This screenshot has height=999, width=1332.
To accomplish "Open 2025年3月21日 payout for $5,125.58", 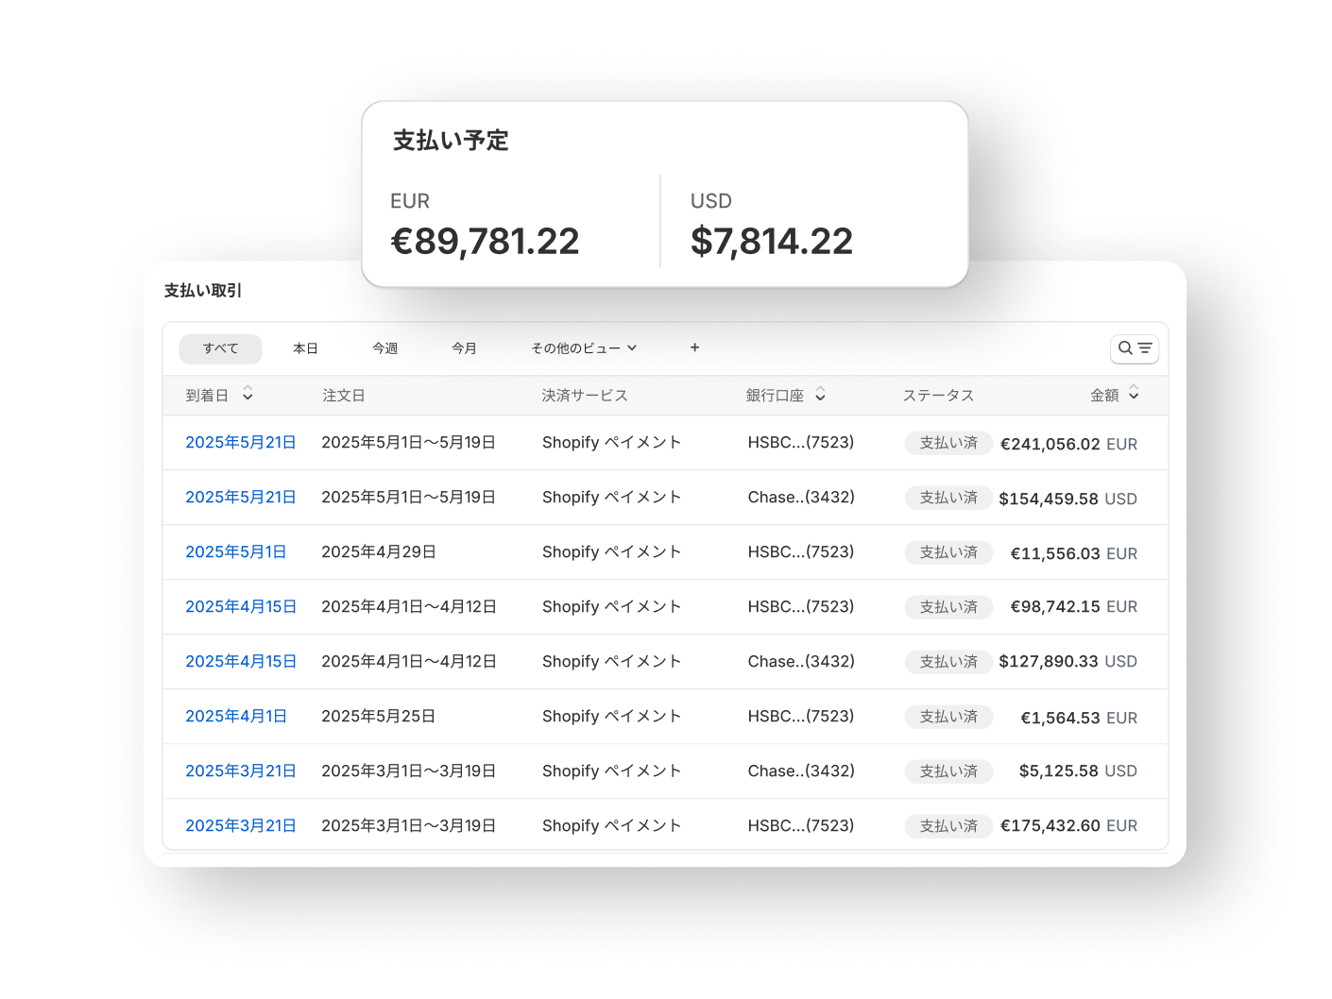I will [241, 771].
